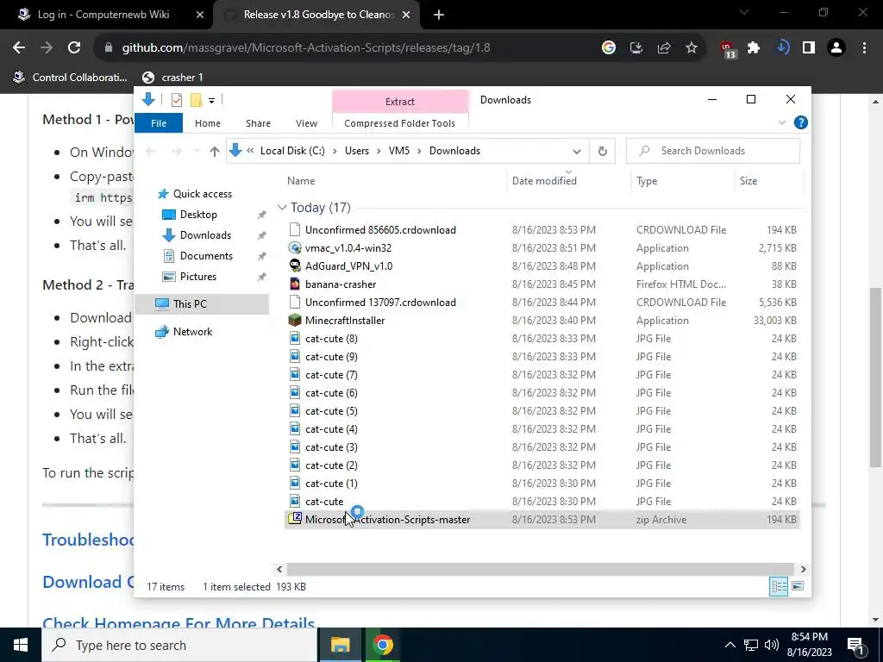Switch to details view icon in status bar

[779, 586]
